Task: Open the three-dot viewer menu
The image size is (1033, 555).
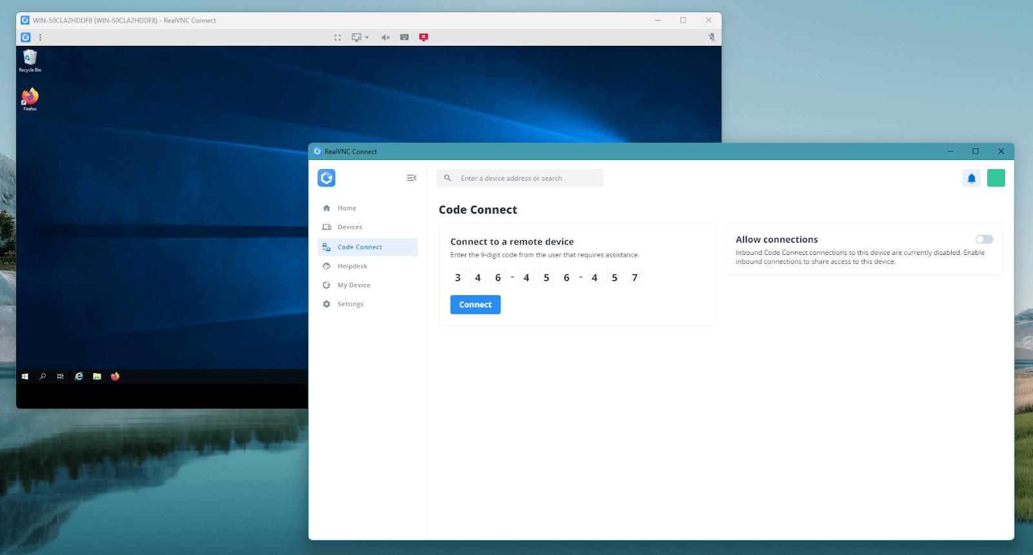Action: click(40, 37)
